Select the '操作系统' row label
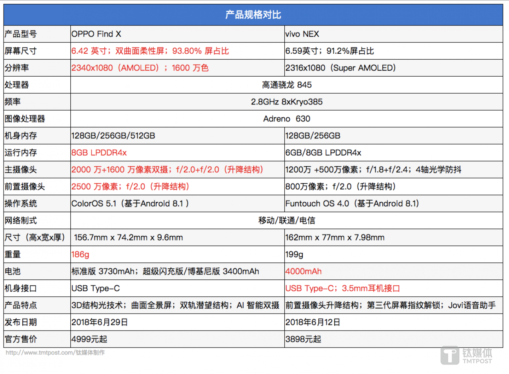509x374 pixels. click(x=21, y=203)
